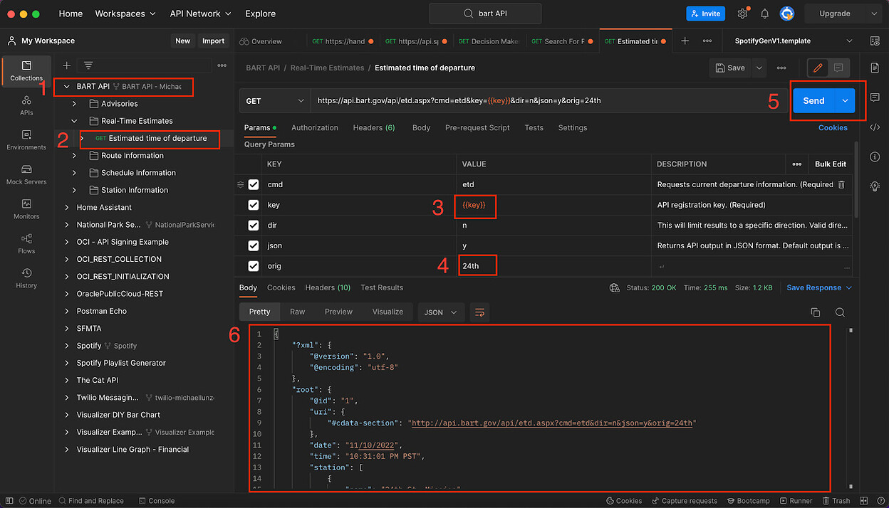889x508 pixels.
Task: Open the Postman Console
Action: click(x=156, y=500)
